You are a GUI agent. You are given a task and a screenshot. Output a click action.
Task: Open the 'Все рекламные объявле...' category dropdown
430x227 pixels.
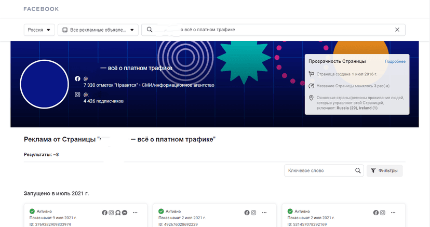(98, 30)
